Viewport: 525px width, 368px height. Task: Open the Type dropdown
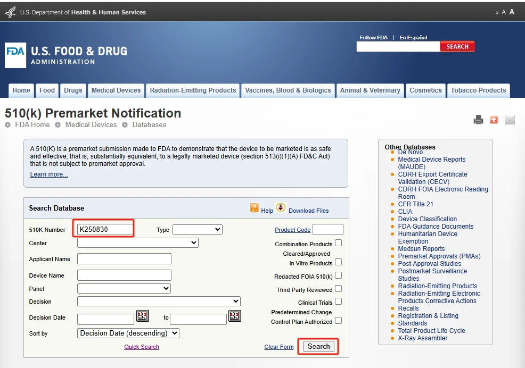(198, 230)
